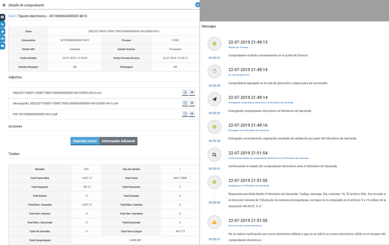The height and width of the screenshot is (245, 389).
Task: Select the magnifier timeline marker at 21:51:54
Action: click(x=214, y=155)
